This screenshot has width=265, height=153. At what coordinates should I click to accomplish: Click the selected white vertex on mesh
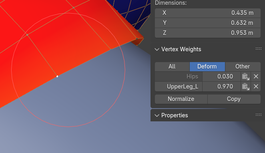(57, 76)
